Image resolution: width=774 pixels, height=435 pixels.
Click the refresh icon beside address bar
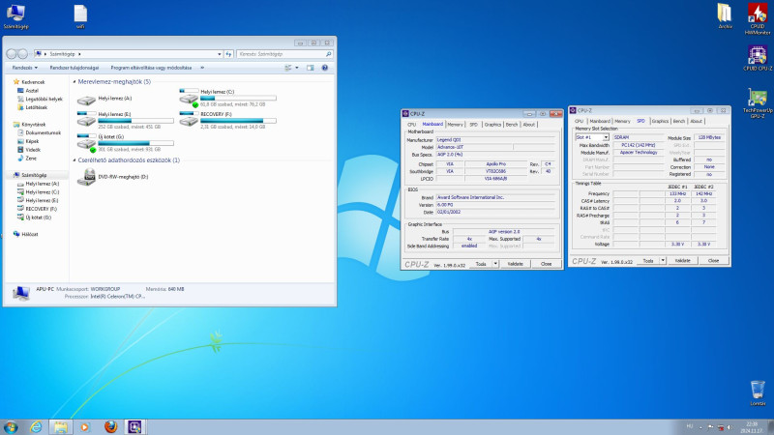pyautogui.click(x=228, y=54)
